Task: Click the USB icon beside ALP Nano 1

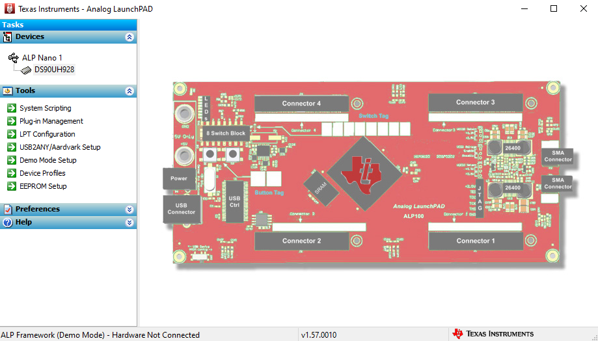Action: [14, 57]
